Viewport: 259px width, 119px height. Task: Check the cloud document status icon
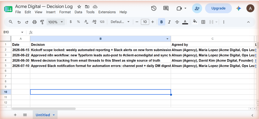coord(95,7)
